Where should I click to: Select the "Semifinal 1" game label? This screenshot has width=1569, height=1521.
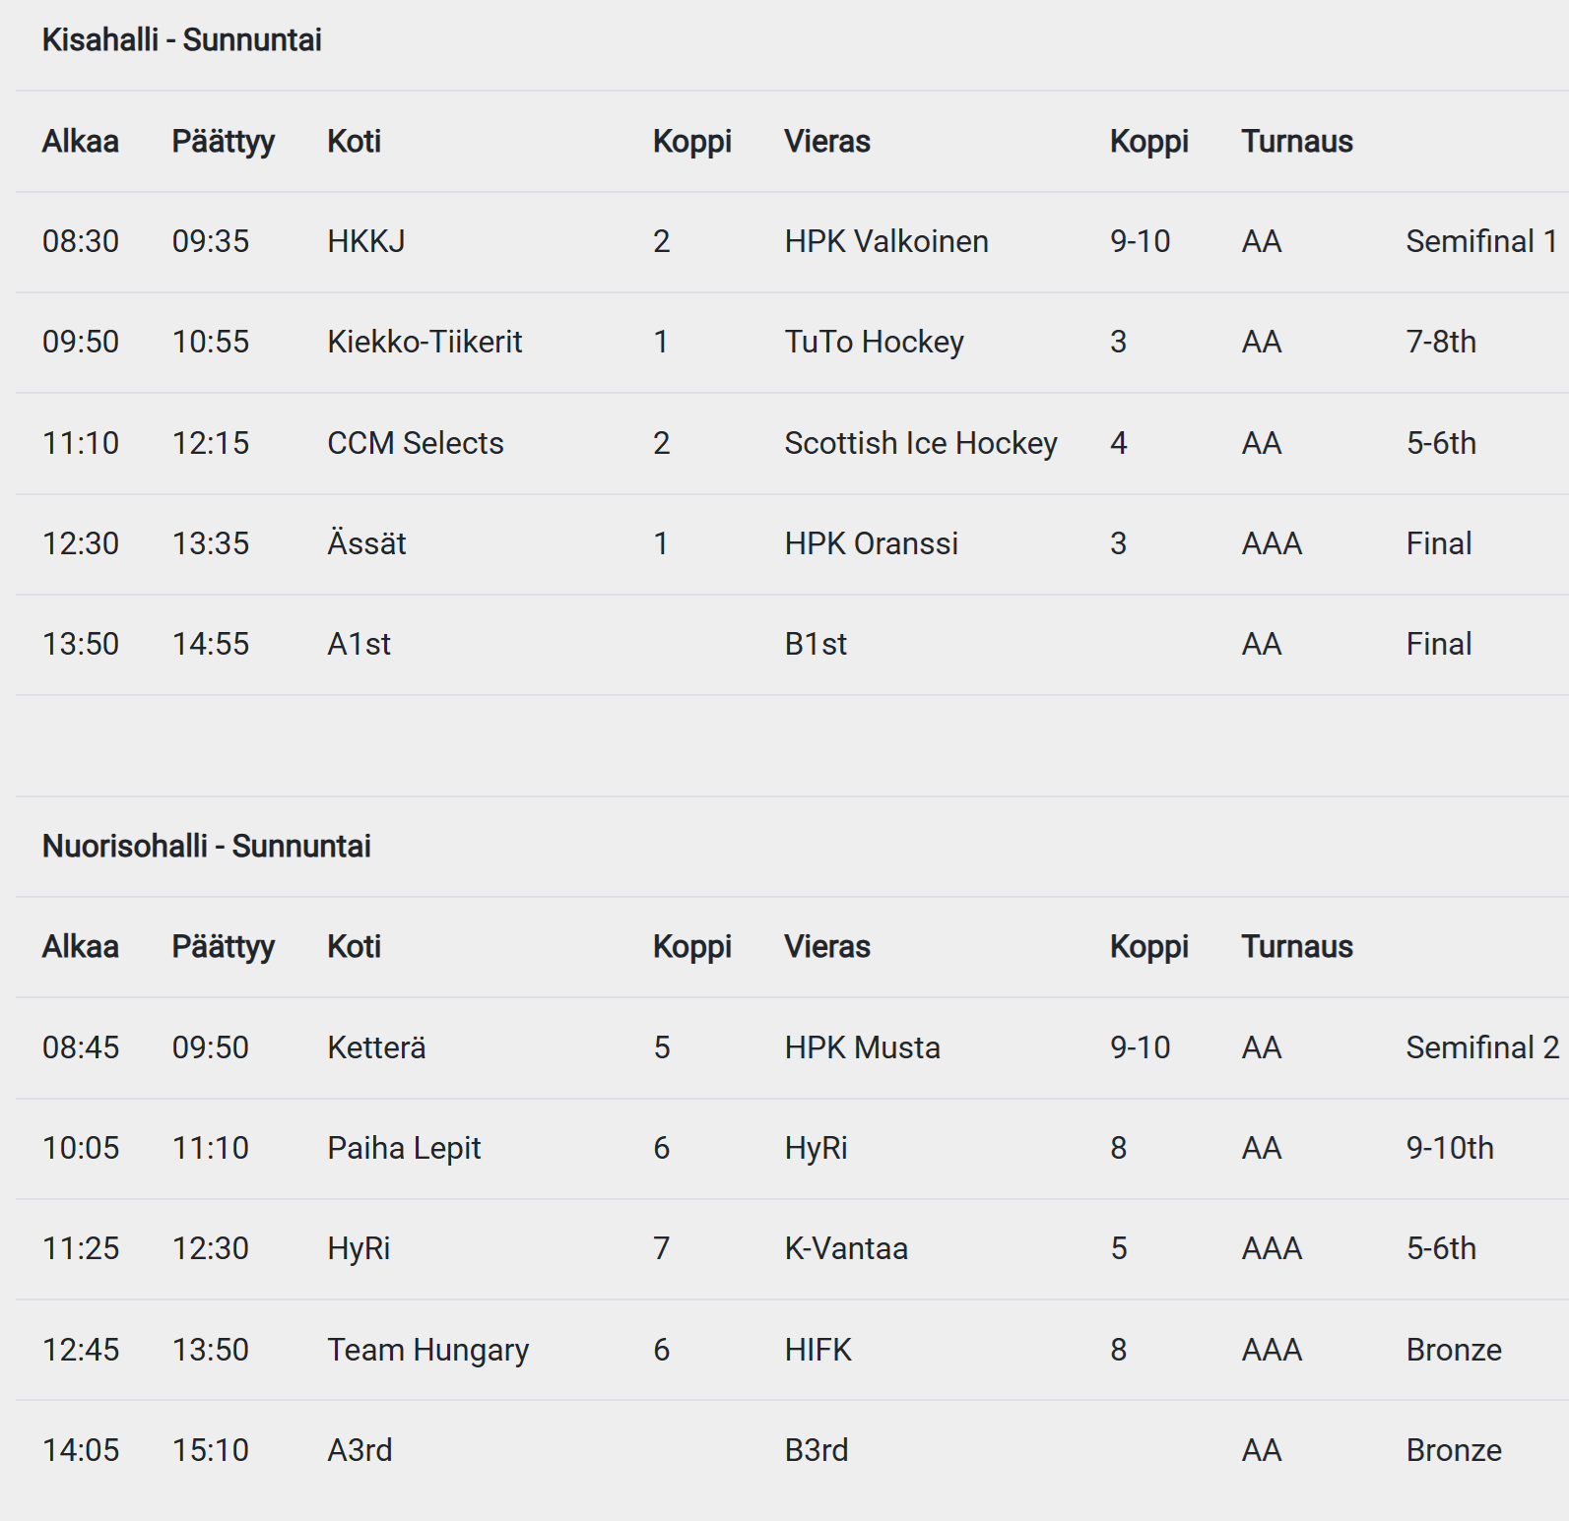pos(1480,242)
